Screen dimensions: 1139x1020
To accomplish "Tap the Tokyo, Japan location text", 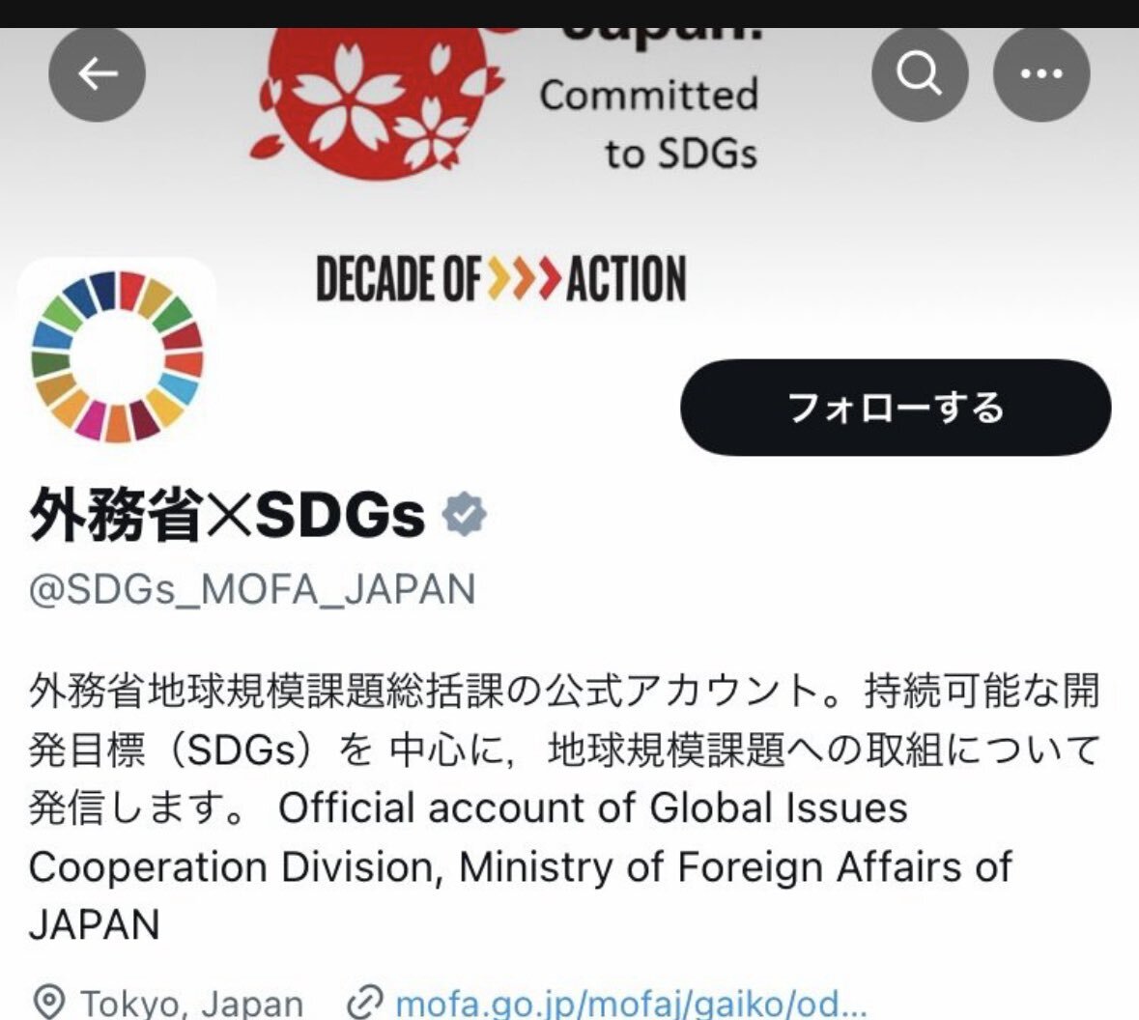I will click(x=192, y=1004).
